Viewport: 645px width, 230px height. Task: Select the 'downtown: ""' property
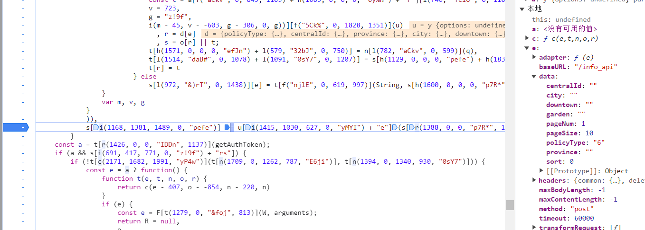pyautogui.click(x=569, y=105)
